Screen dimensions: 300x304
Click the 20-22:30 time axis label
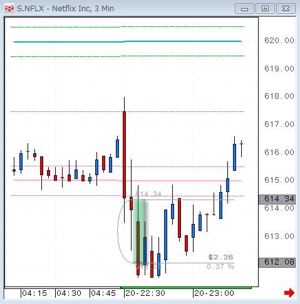pyautogui.click(x=145, y=293)
